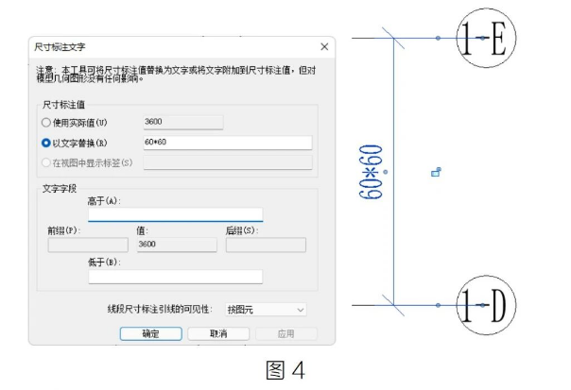Open the 线段尺寸标注引线的可见性 dropdown
The image size is (571, 390).
coord(266,310)
